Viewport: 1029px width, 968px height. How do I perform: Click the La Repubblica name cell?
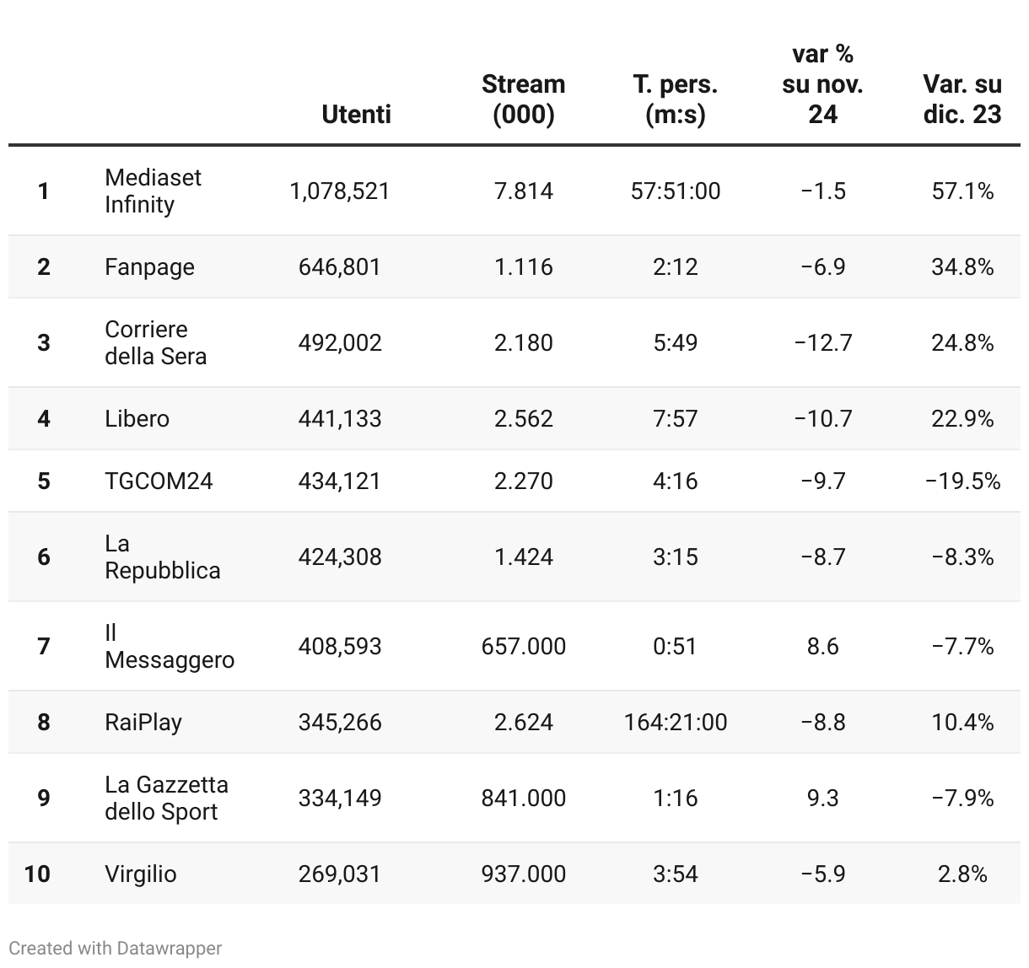click(162, 557)
